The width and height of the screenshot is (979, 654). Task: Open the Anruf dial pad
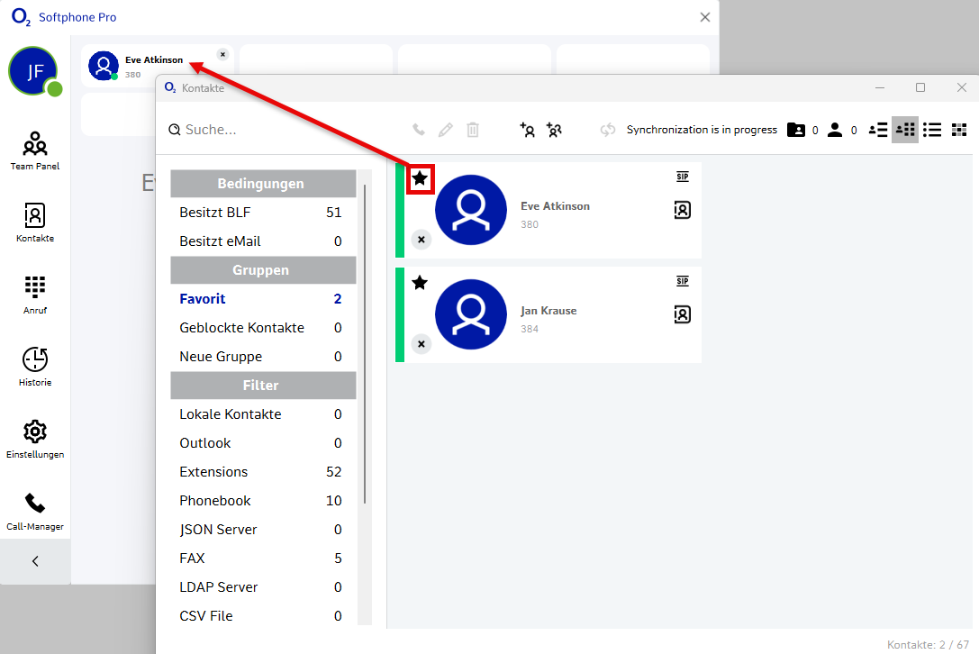click(34, 294)
